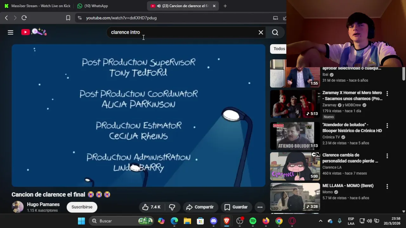Open Google Chrome from the taskbar
Screen dimensions: 406x228
[x=279, y=221]
